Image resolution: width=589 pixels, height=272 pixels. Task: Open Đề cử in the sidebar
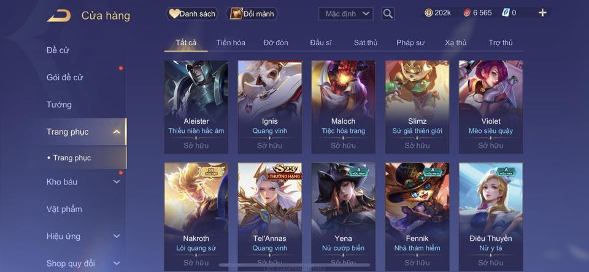point(58,50)
